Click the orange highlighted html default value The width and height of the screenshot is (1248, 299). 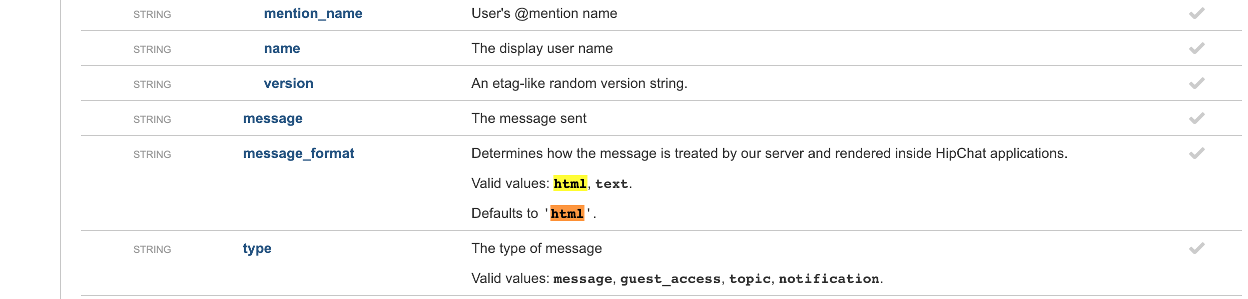tap(567, 214)
